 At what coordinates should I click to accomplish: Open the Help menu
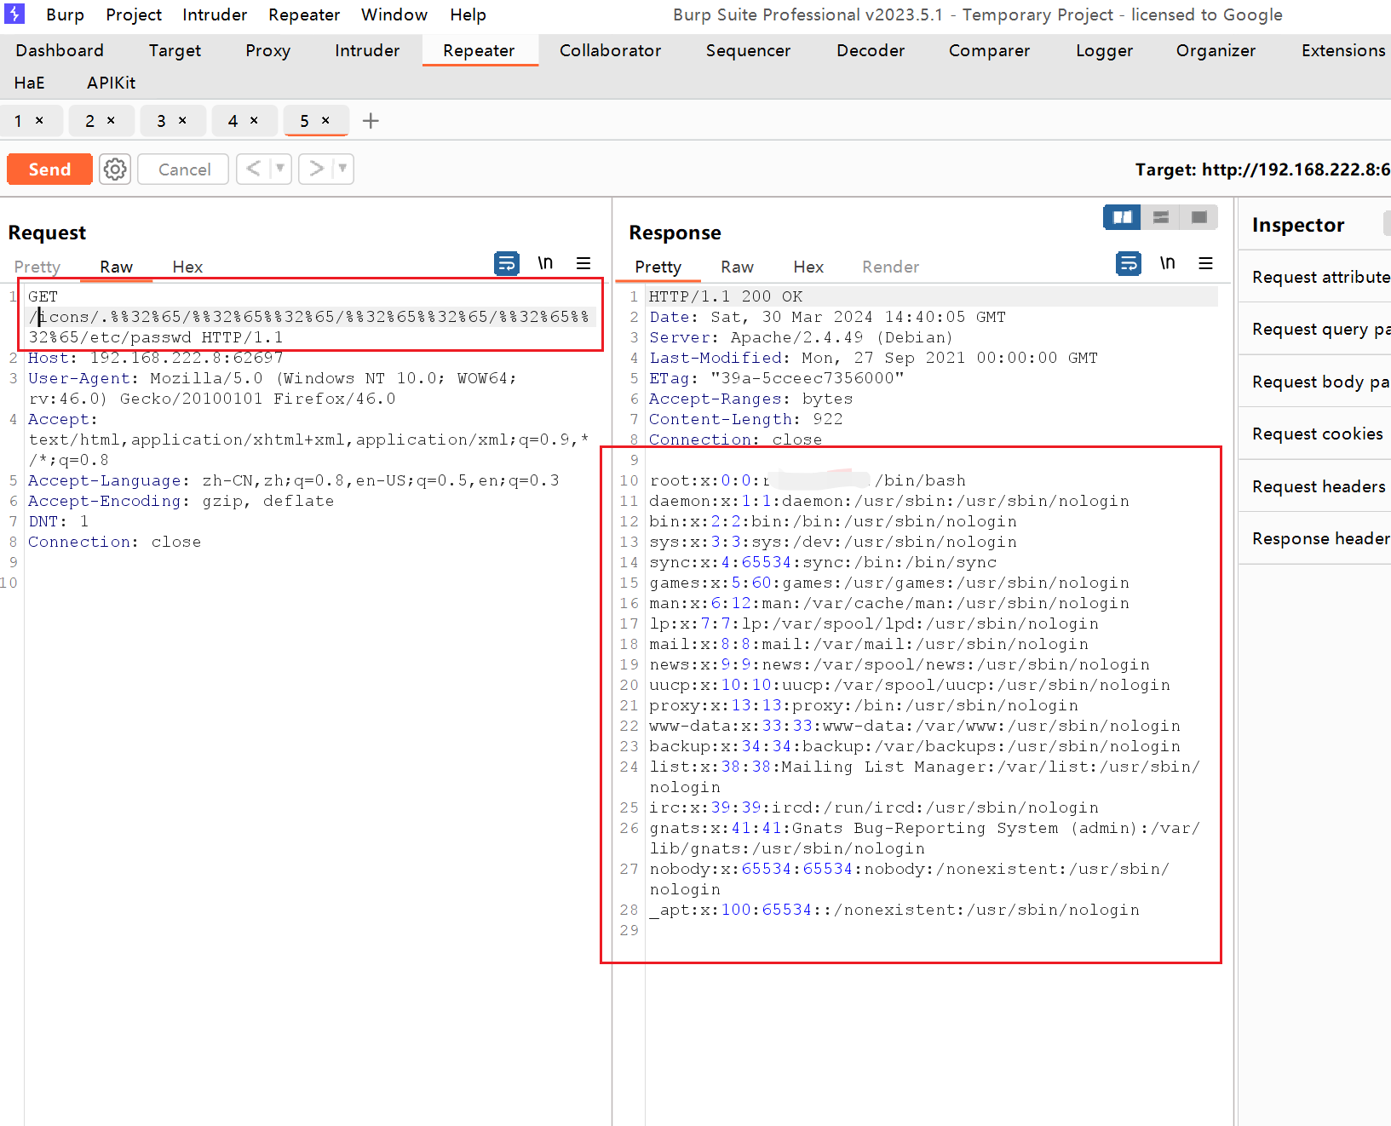click(x=468, y=14)
